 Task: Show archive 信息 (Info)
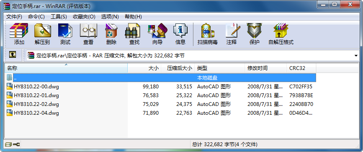tap(180, 34)
